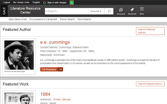Screen dimensions: 167x104
Task: Click the Google G logo
Action: [45, 3]
